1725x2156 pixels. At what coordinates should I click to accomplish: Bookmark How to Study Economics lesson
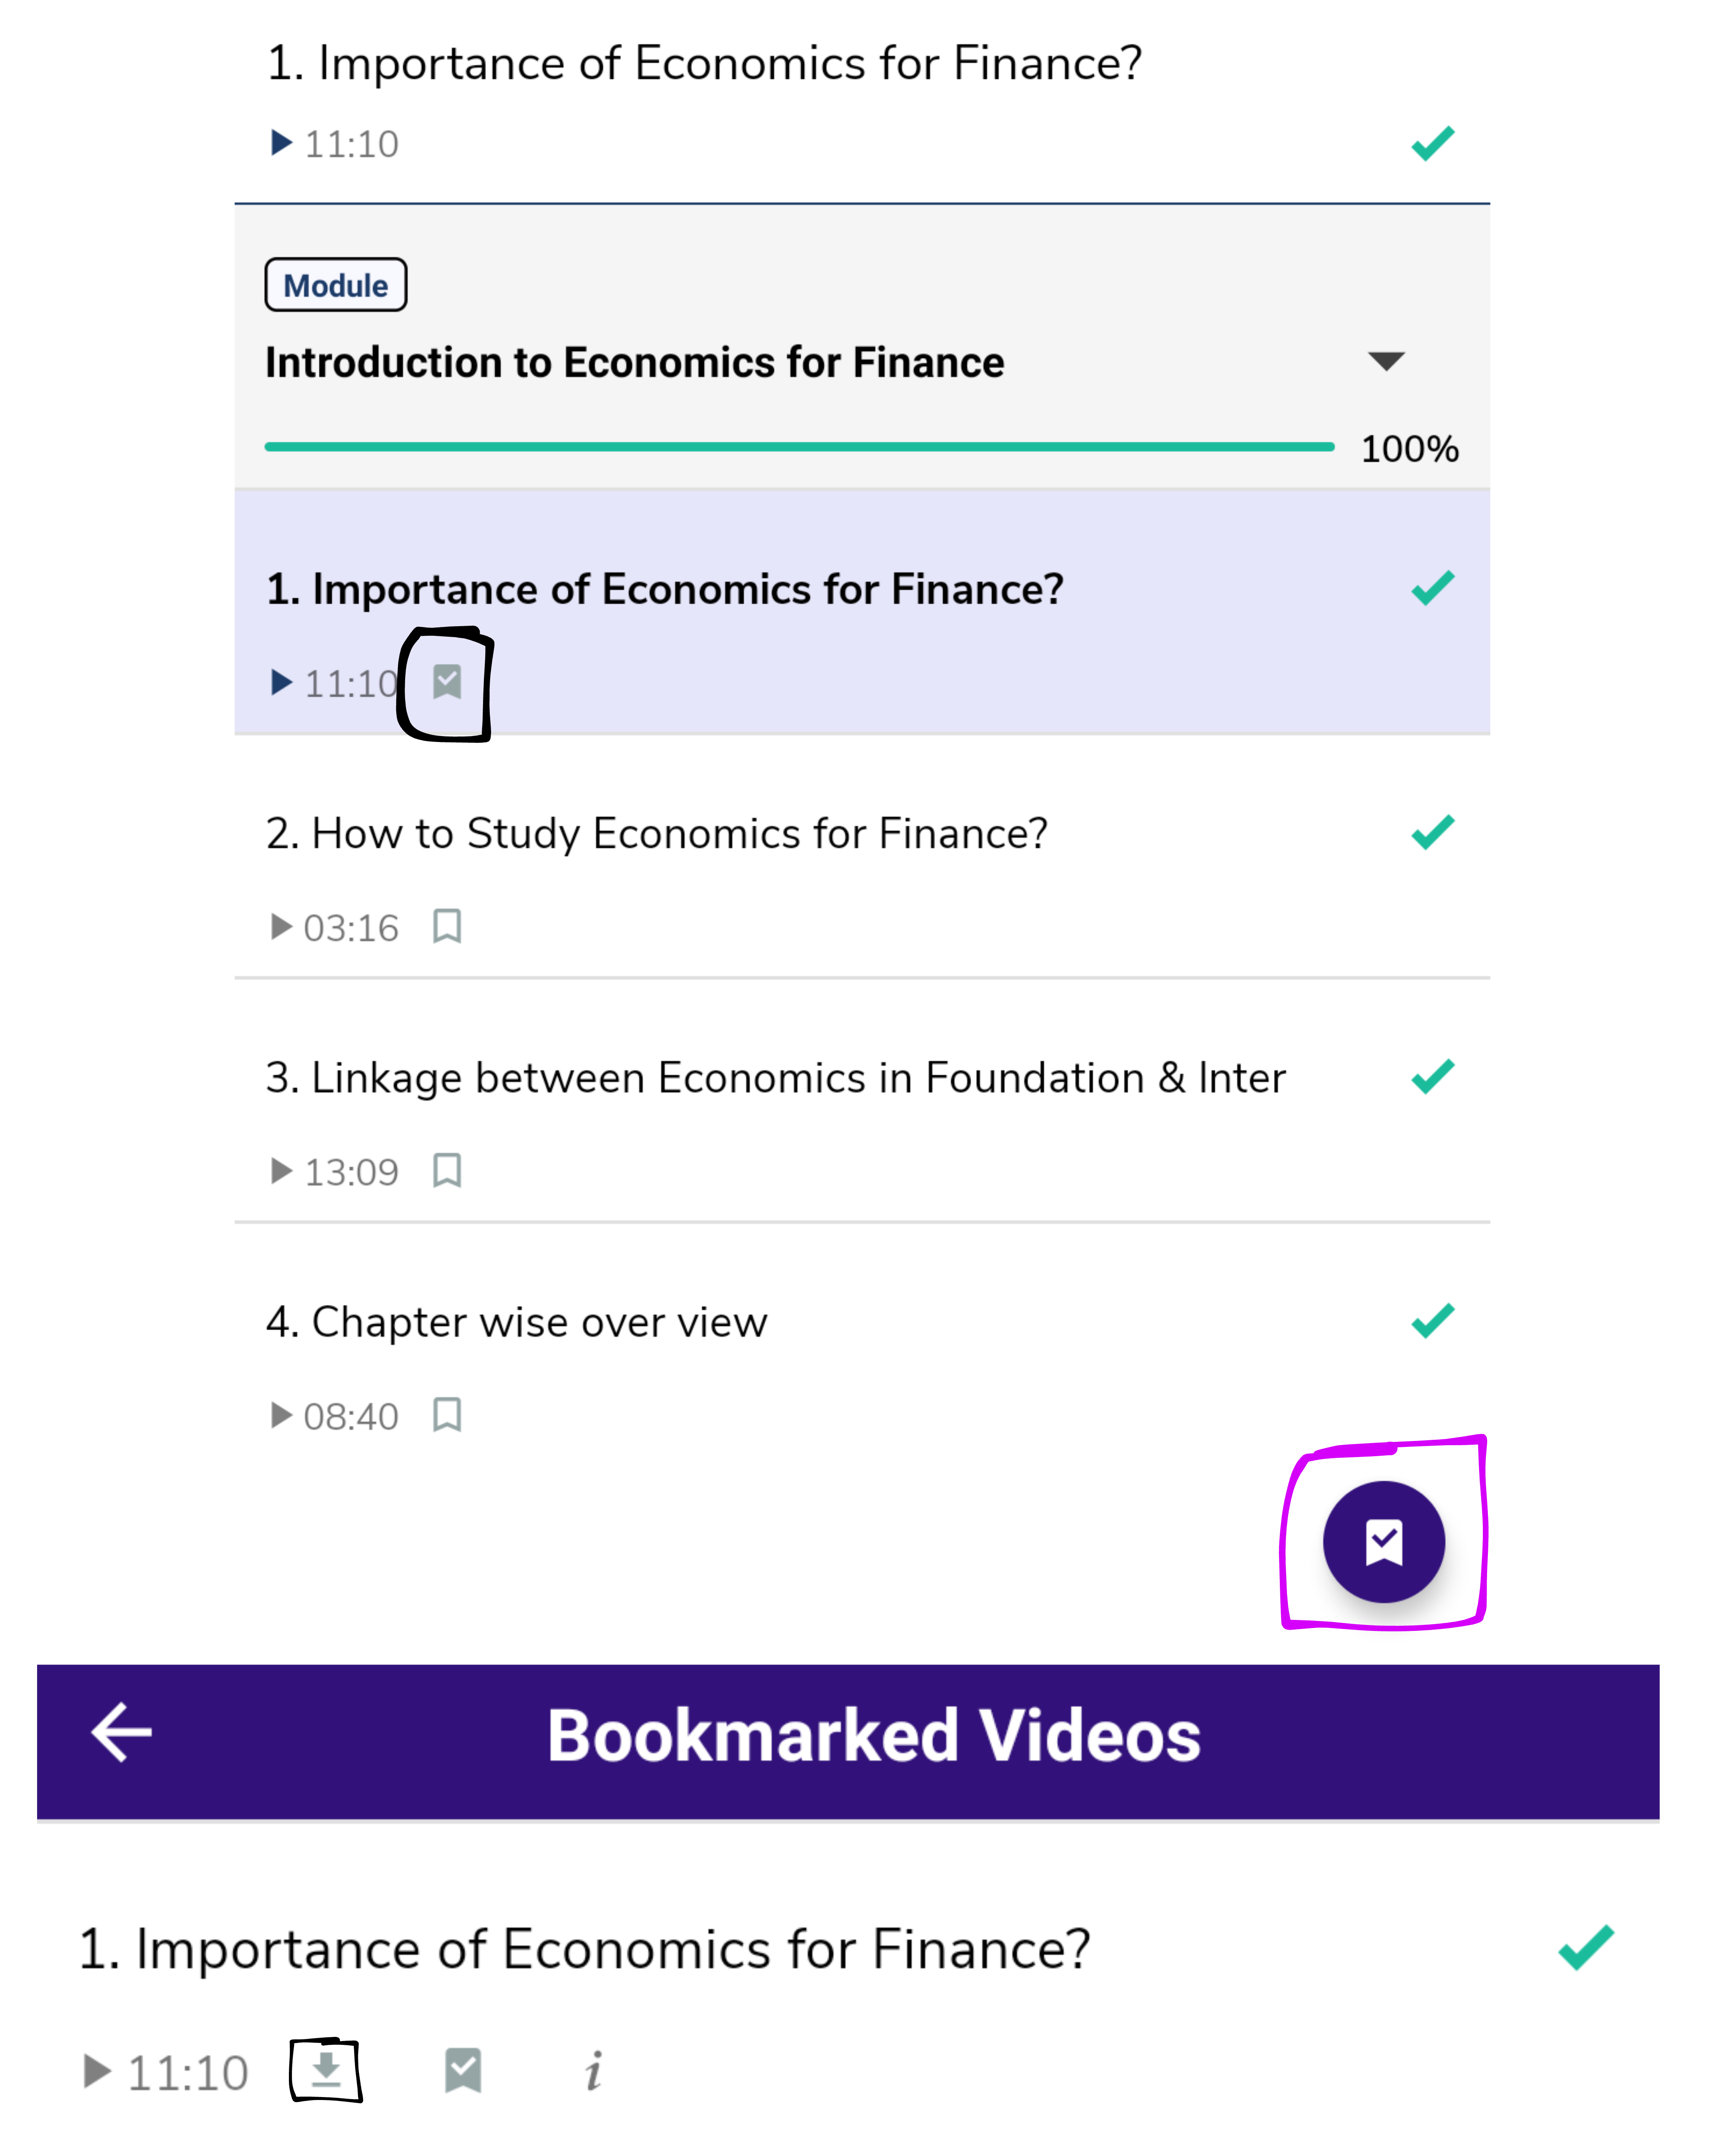pos(447,926)
